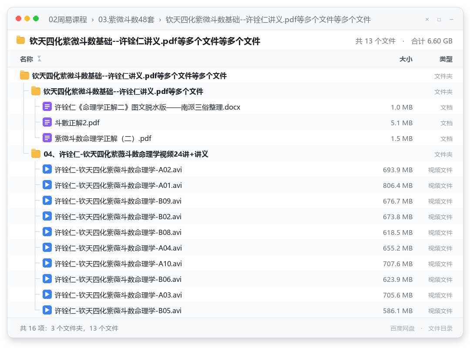Select file 许铨仁-钦天四化紫薇斗数命理学-B02.avi
470x348 pixels.
click(235, 217)
